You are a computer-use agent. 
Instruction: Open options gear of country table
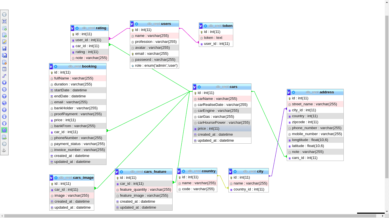coord(183,171)
